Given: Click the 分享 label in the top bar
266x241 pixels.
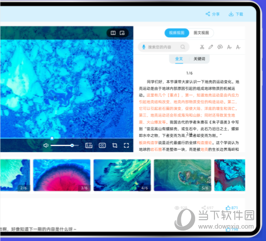Looking at the screenshot, I should [215, 14].
